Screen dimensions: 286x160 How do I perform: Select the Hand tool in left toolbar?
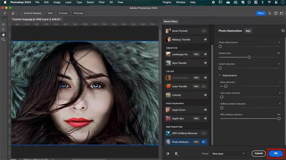3,34
